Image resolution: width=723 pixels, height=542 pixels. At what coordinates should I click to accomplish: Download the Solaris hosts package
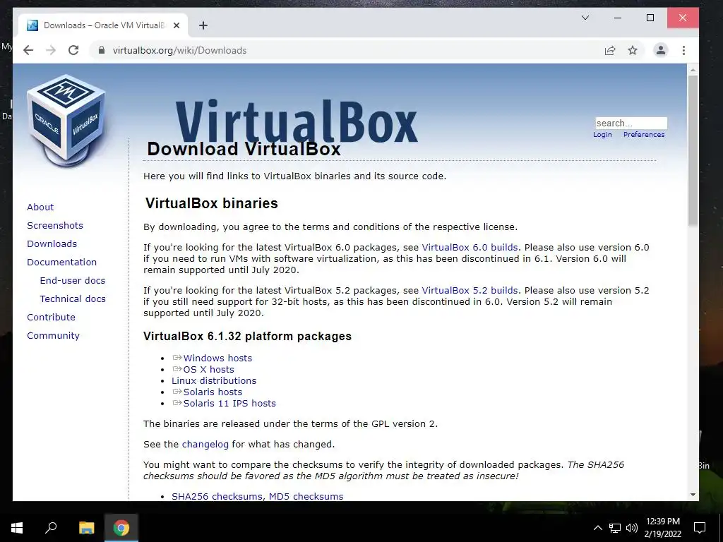(213, 392)
